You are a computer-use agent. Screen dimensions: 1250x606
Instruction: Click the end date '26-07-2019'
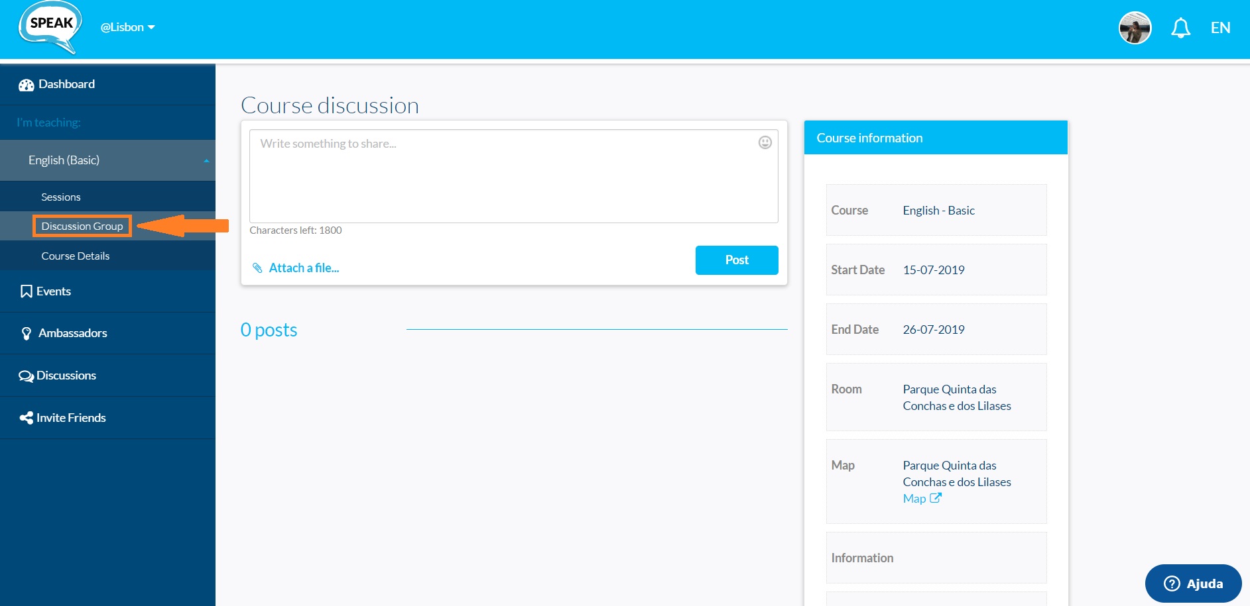(934, 330)
